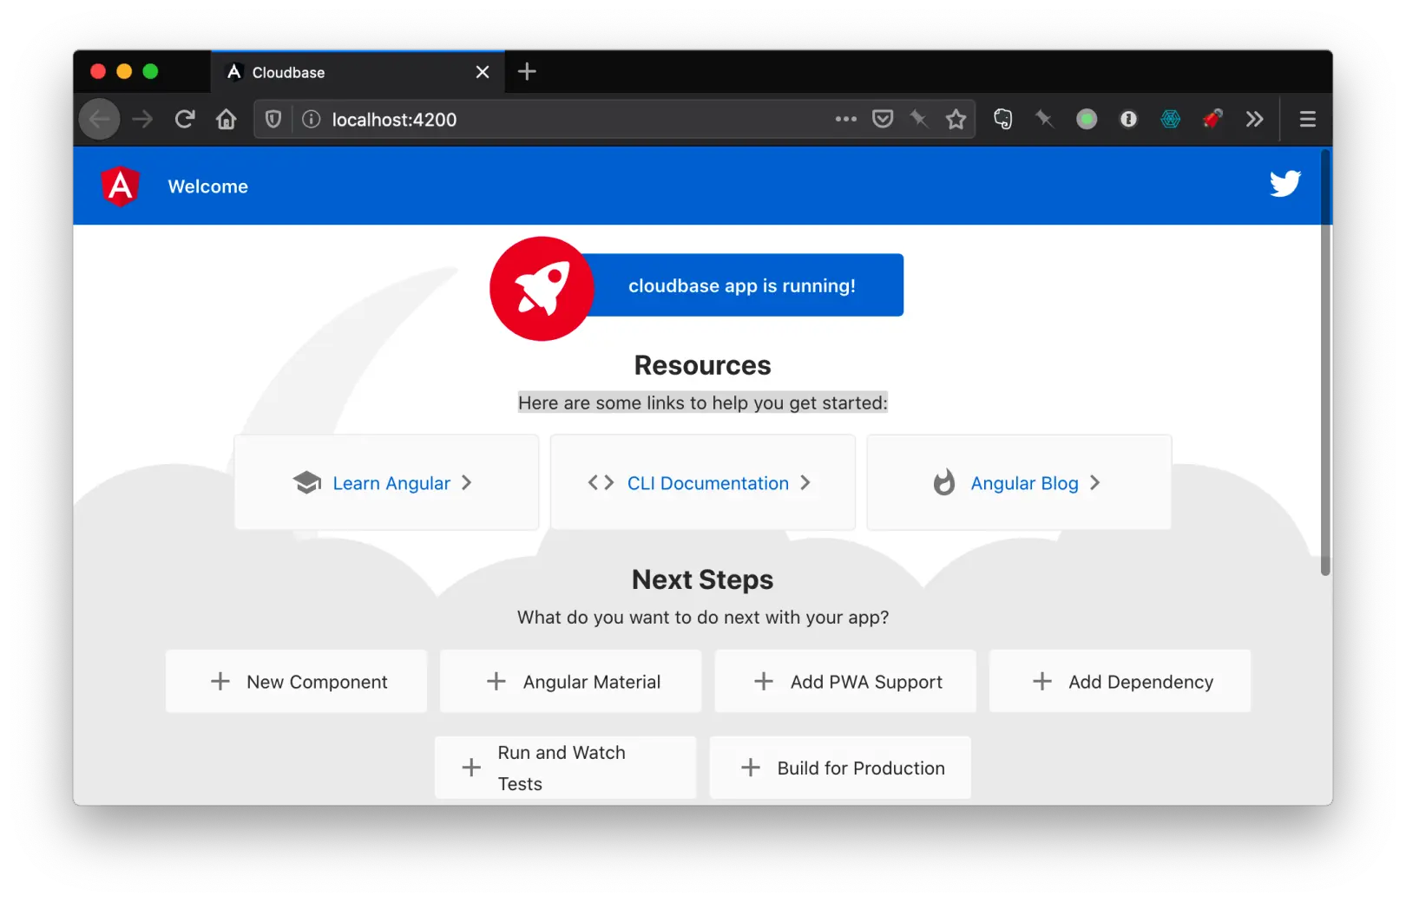Show site information for localhost
This screenshot has width=1406, height=902.
point(311,119)
